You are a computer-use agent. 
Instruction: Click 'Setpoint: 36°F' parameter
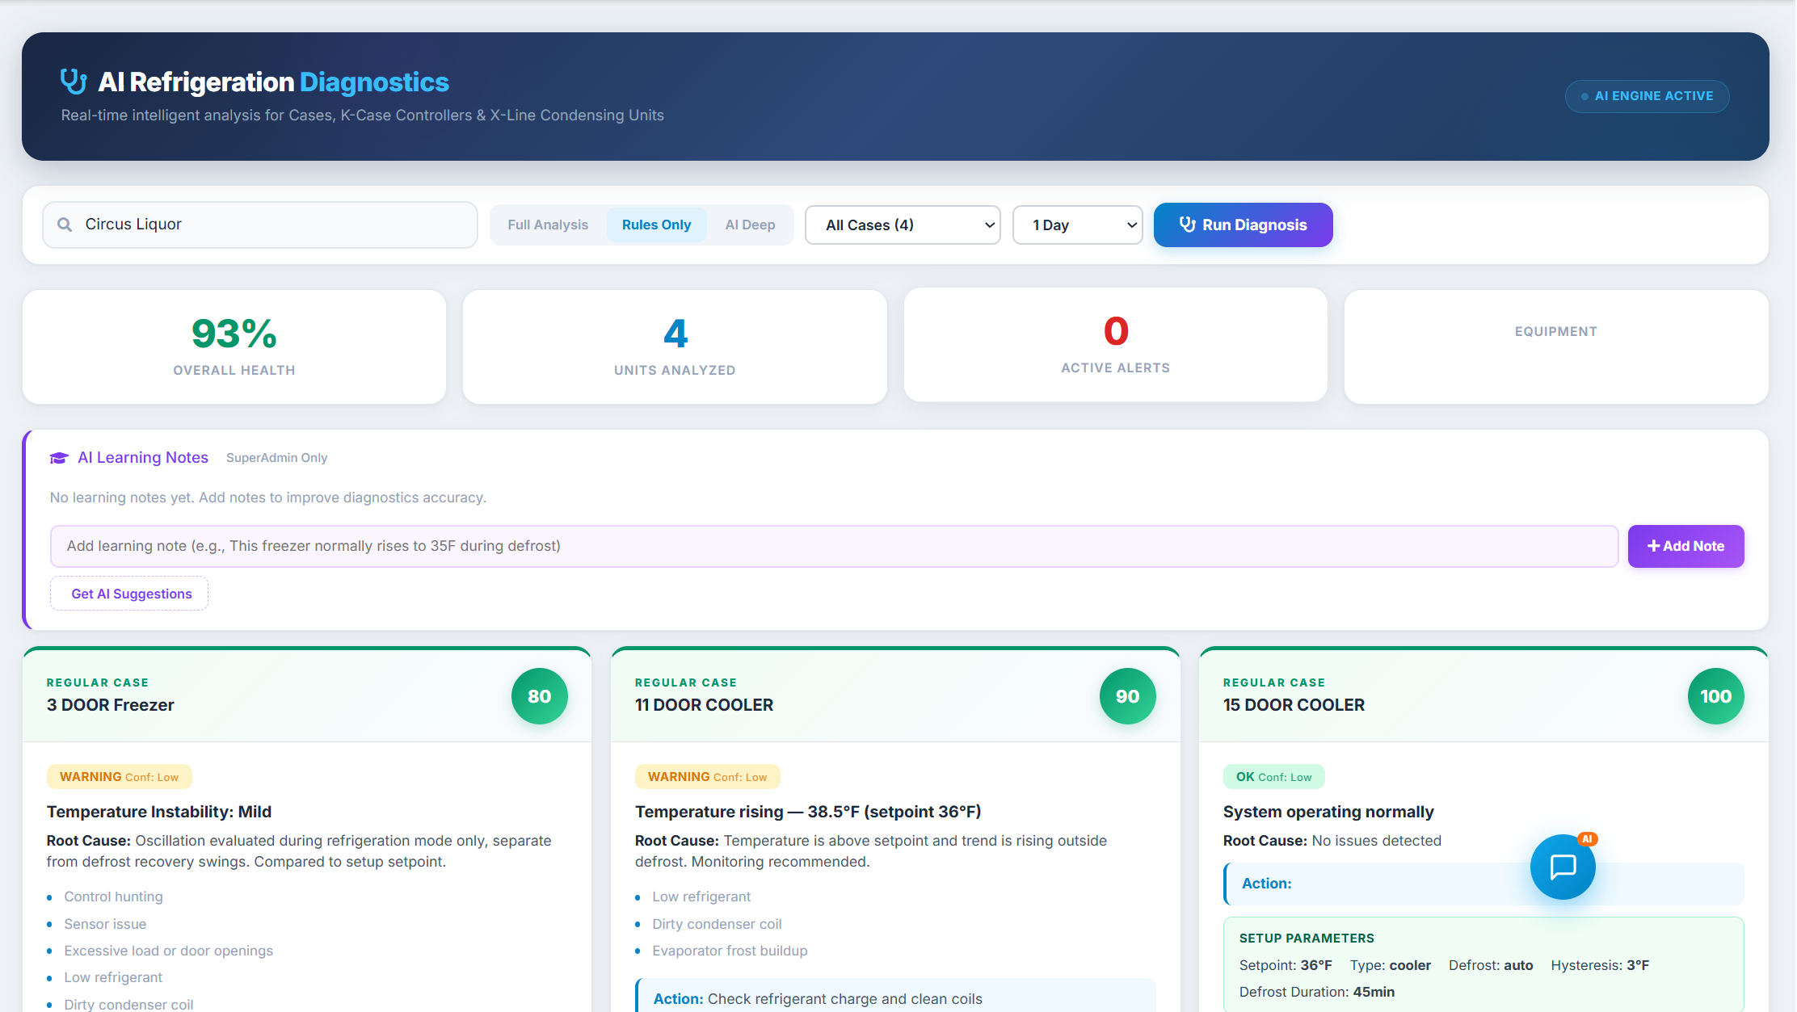coord(1286,965)
